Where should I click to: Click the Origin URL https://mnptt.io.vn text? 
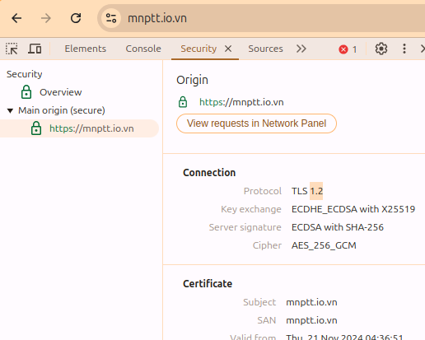[x=241, y=102]
